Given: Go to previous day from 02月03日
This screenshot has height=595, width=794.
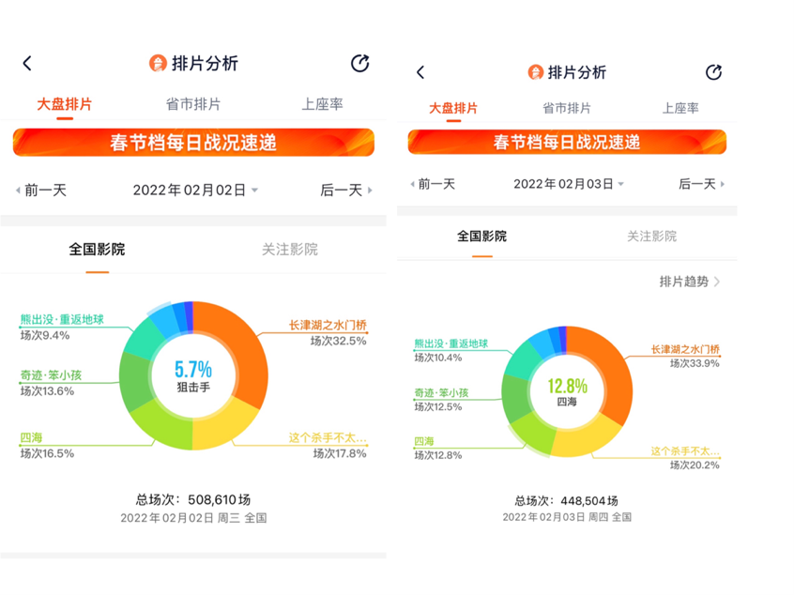Looking at the screenshot, I should (432, 184).
